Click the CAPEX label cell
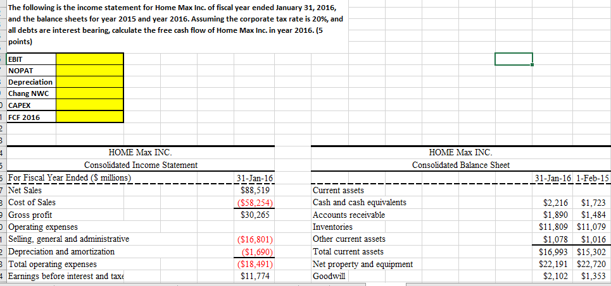This screenshot has width=611, height=286. [x=31, y=105]
